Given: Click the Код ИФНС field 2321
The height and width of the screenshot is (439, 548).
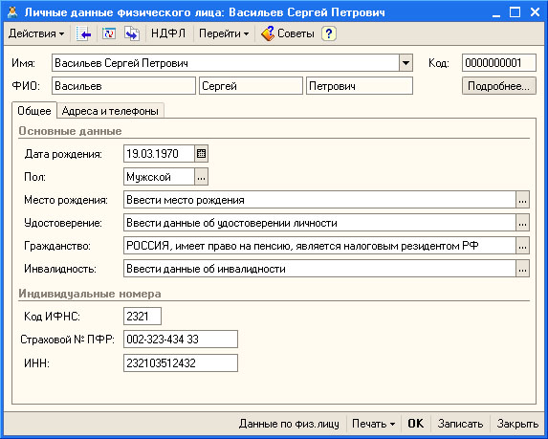Looking at the screenshot, I should click(142, 317).
